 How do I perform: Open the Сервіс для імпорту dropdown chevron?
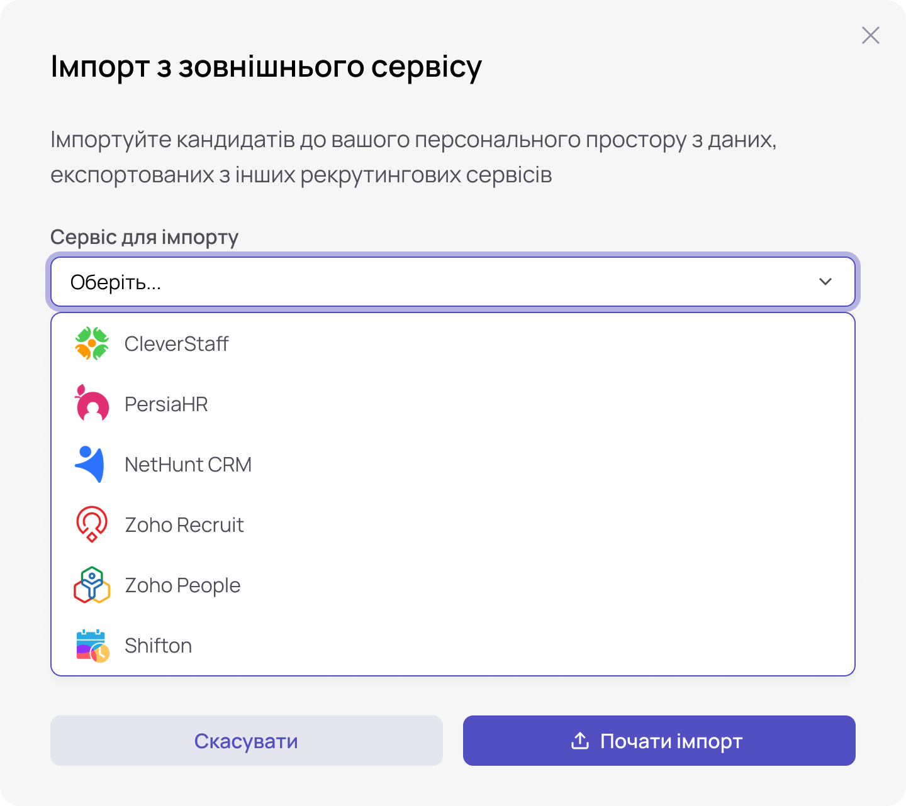click(825, 282)
